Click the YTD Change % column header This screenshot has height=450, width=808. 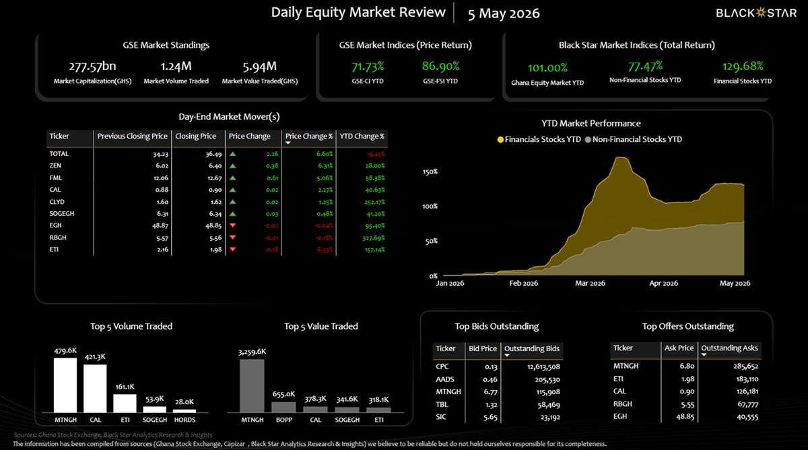[x=362, y=136]
